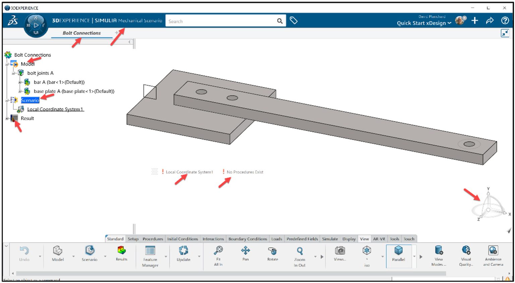Activate the Rotate view tool

(272, 251)
